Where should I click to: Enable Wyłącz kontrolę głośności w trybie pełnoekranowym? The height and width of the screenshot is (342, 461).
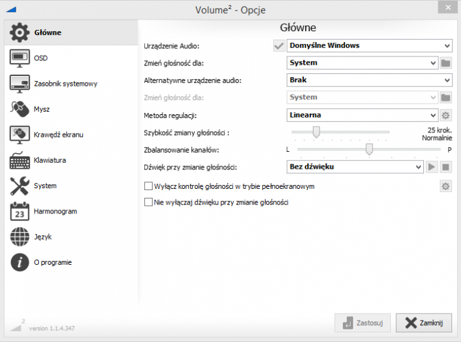[148, 186]
